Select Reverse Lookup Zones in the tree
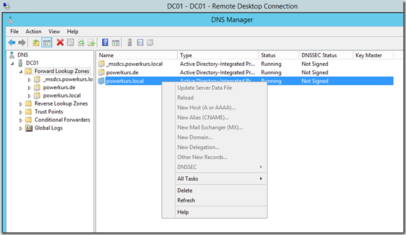 (x=61, y=104)
